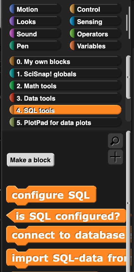The image size is (134, 272).
Task: Open '1. SciSnap! globals' category
Action: 65,74
